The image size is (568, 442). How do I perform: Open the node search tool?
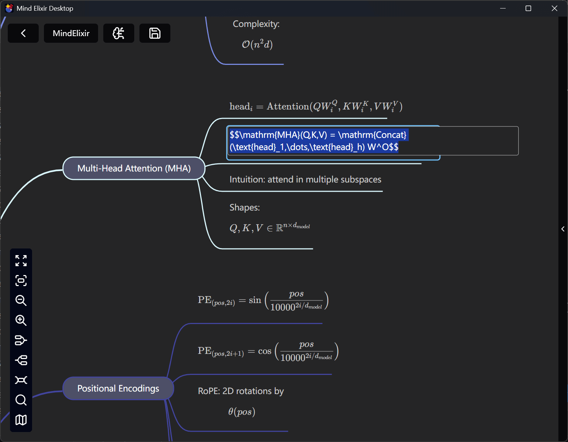[x=21, y=400]
